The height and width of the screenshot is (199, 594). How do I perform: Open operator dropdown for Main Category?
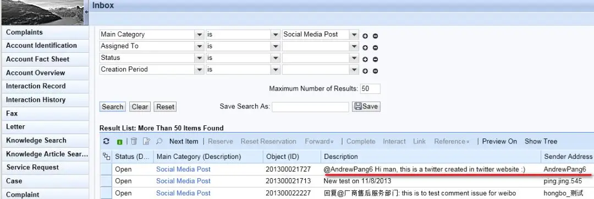[276, 35]
